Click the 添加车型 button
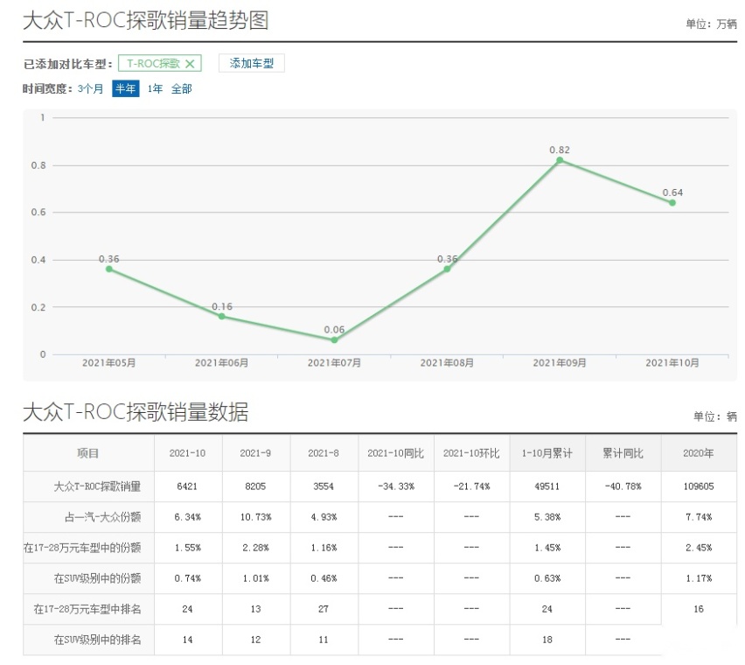Viewport: 745px width, 665px height. pyautogui.click(x=251, y=63)
